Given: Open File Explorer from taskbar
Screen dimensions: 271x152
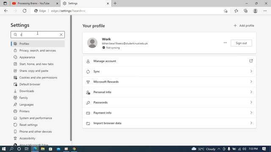Looking at the screenshot, I should pos(43,149).
